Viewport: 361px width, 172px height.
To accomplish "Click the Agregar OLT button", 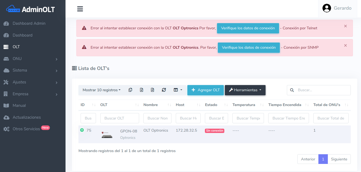I will coord(205,90).
